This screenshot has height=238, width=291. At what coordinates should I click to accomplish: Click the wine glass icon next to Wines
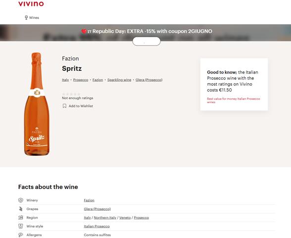click(x=26, y=18)
